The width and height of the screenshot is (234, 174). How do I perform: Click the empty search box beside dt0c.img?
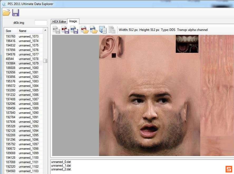point(41,23)
